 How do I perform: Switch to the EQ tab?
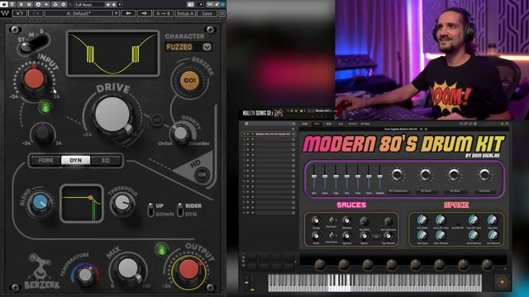pyautogui.click(x=106, y=160)
